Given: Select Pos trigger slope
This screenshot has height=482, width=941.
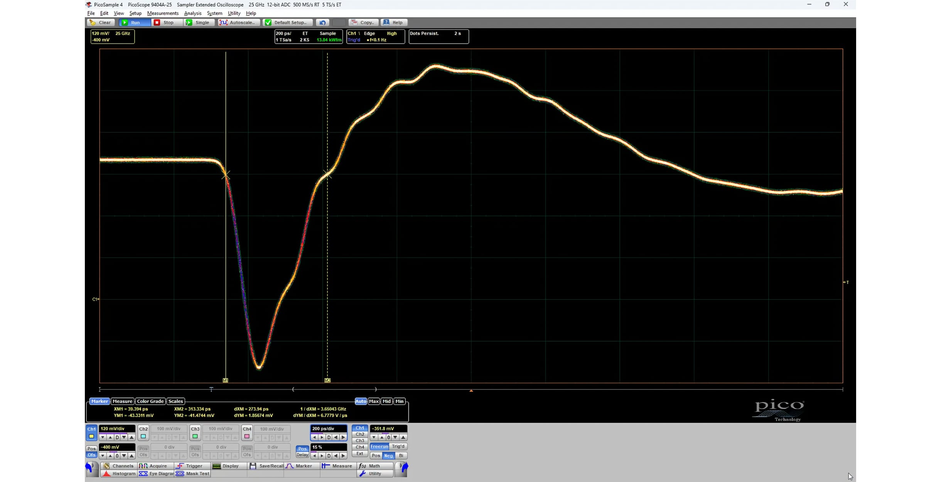Looking at the screenshot, I should point(376,456).
